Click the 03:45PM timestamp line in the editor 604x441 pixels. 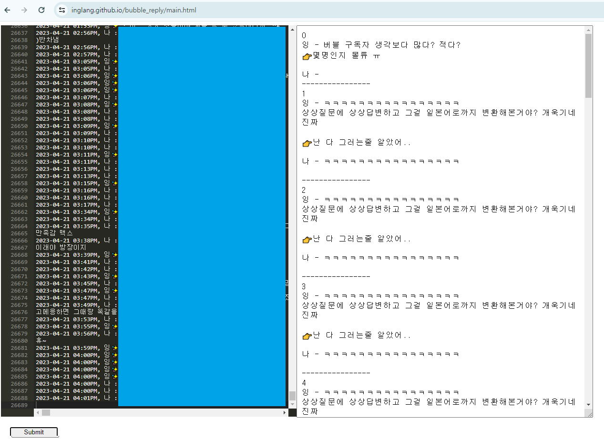click(x=77, y=283)
